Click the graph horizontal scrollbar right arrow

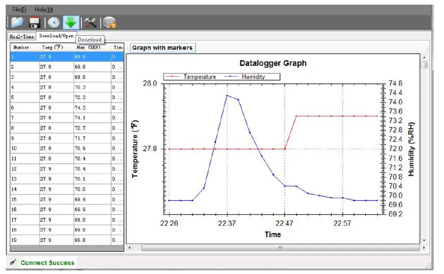(x=424, y=248)
